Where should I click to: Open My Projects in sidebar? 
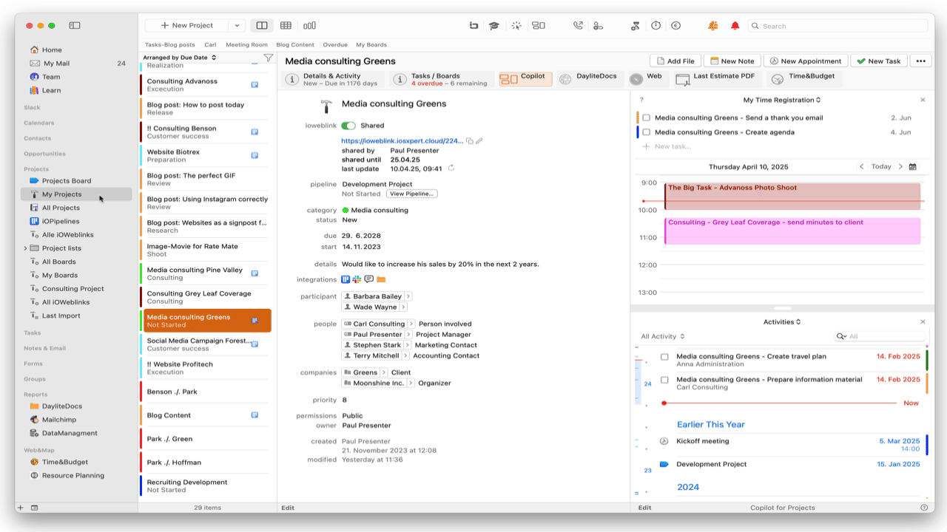pyautogui.click(x=76, y=194)
